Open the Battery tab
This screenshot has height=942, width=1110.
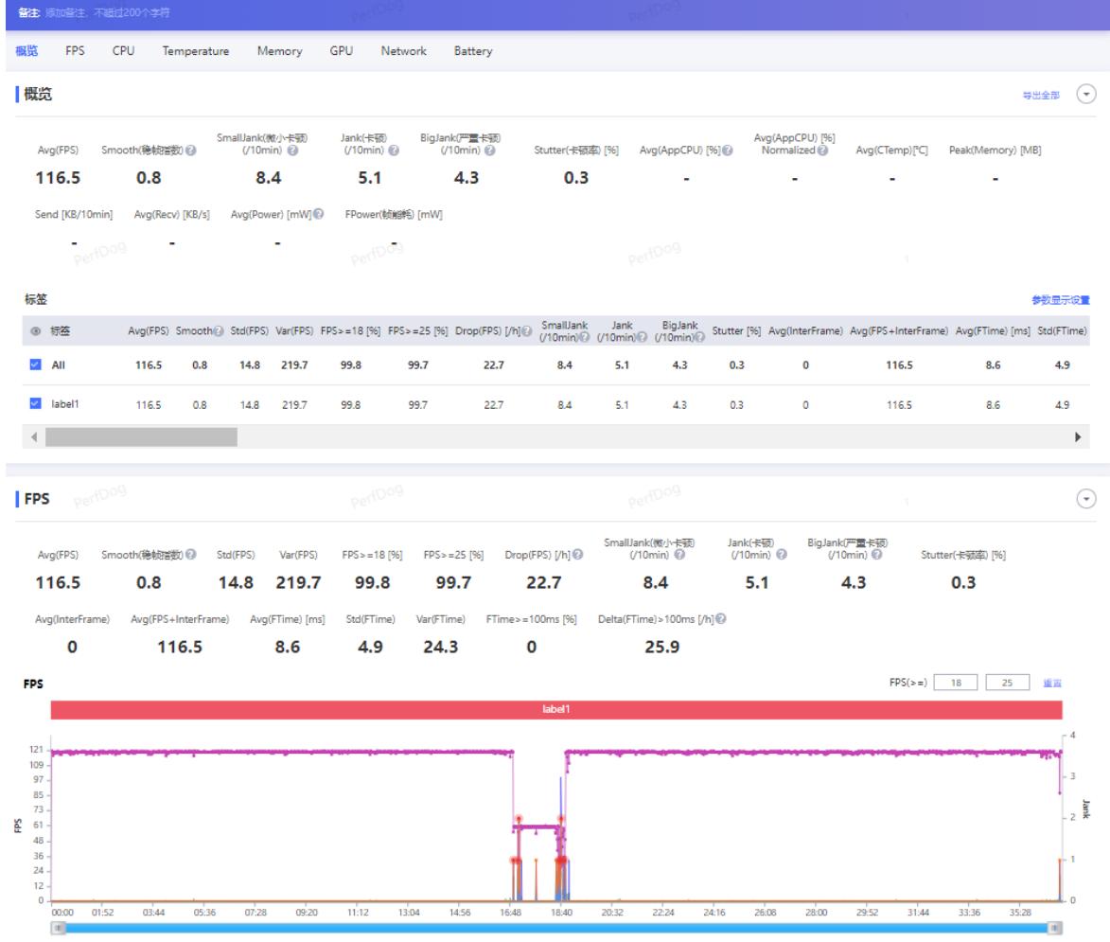point(472,51)
